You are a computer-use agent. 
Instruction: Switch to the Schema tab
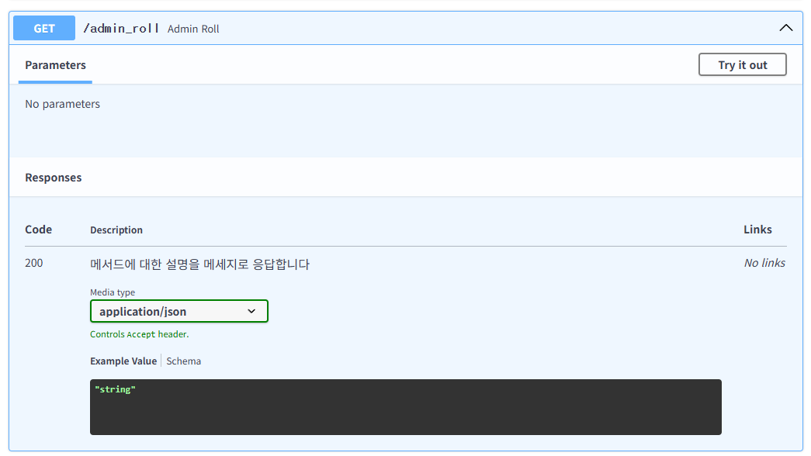click(x=184, y=361)
